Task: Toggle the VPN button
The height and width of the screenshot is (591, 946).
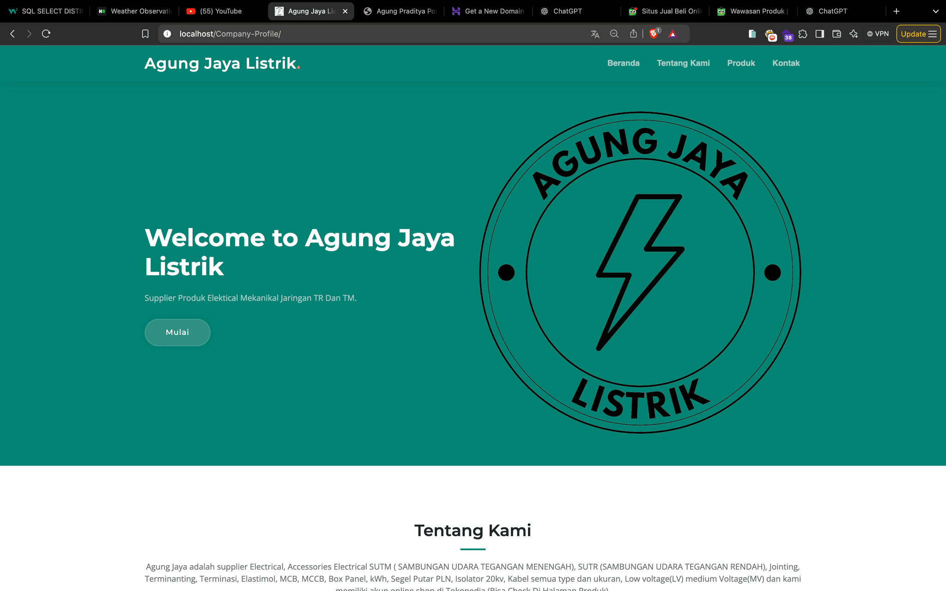Action: pyautogui.click(x=878, y=34)
